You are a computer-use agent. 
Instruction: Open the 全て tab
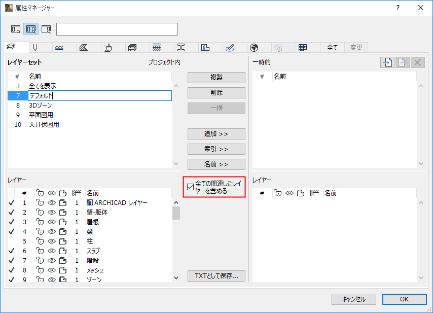332,48
